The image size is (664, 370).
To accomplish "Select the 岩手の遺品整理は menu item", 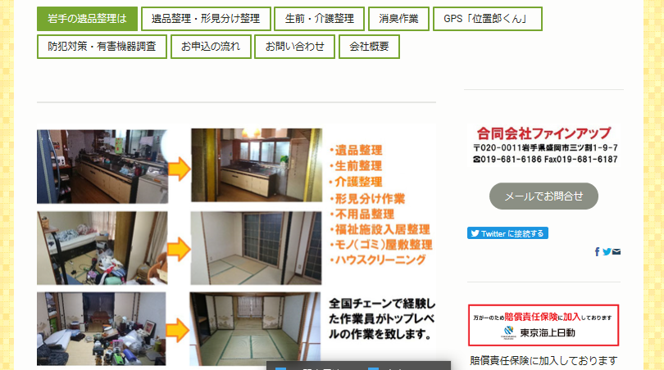I will 87,19.
